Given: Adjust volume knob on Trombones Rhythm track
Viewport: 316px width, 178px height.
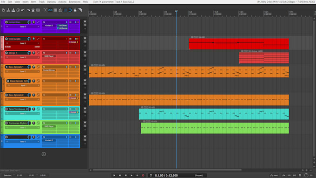Looking at the screenshot, I should pyautogui.click(x=29, y=123).
